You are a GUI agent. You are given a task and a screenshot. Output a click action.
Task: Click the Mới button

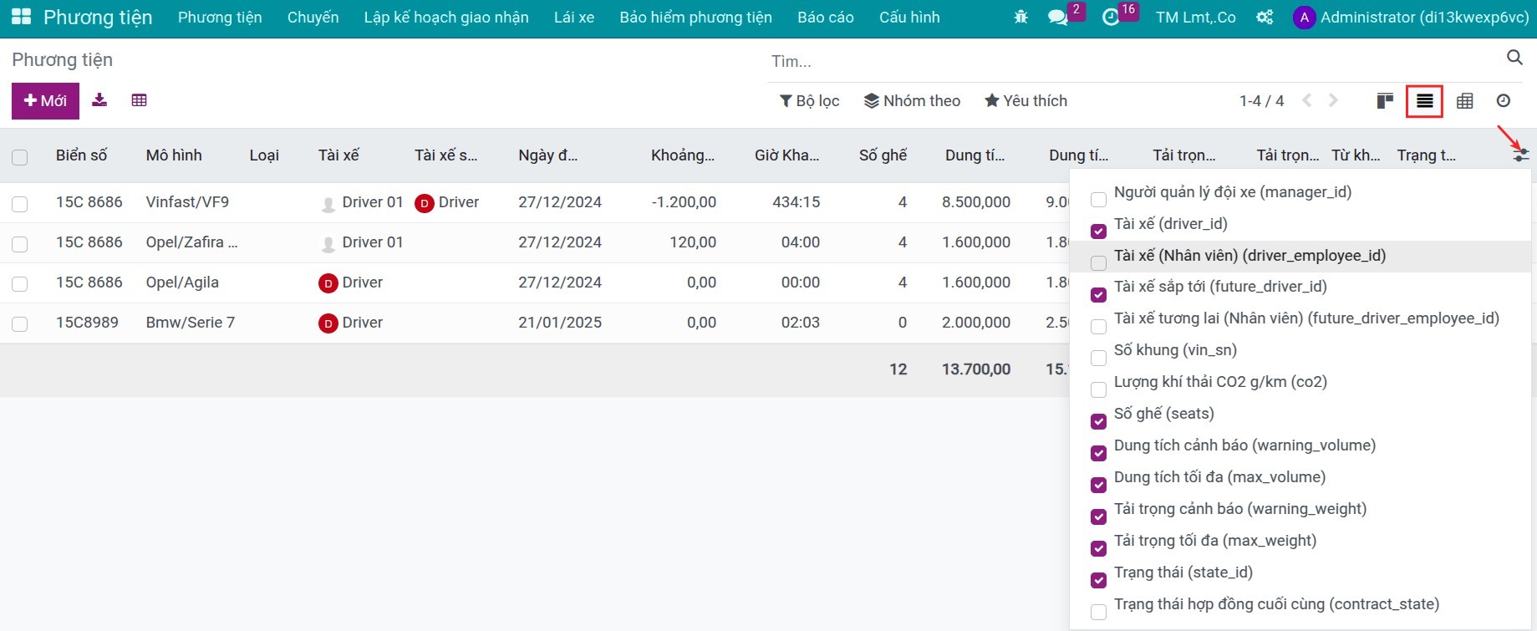tap(45, 101)
